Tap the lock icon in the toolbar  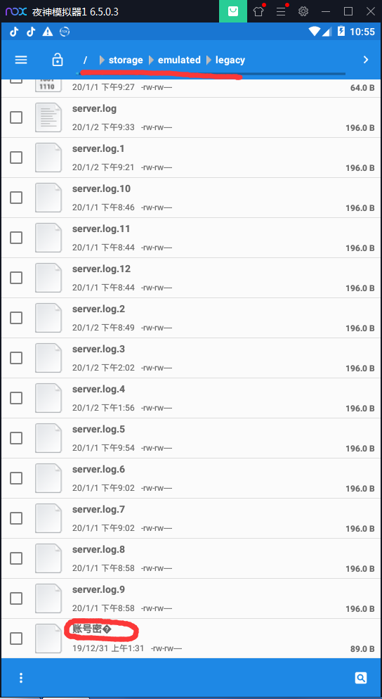pos(58,60)
